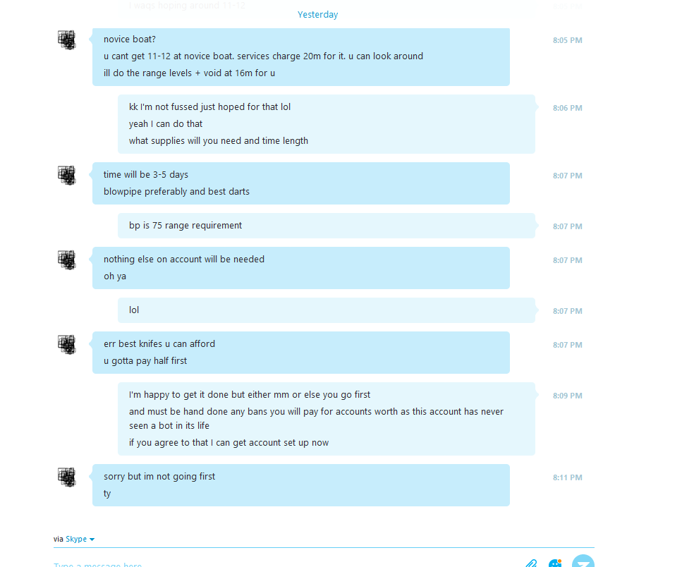Select the 'u gotta pay half first' message

click(145, 361)
